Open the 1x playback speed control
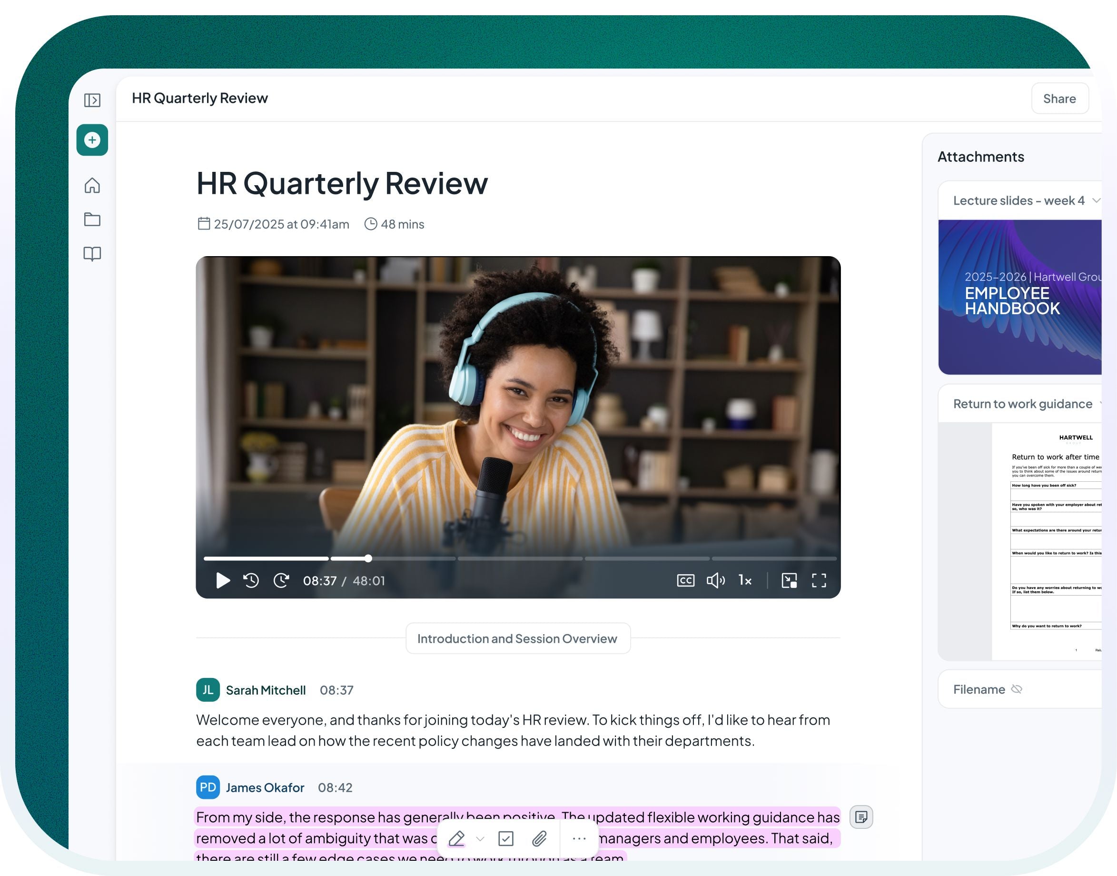 coord(745,580)
